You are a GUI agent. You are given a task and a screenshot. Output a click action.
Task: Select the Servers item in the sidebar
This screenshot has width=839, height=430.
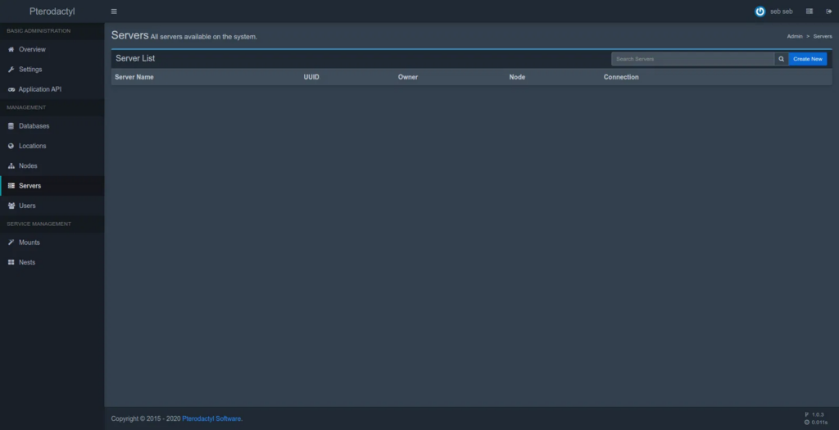pyautogui.click(x=29, y=186)
